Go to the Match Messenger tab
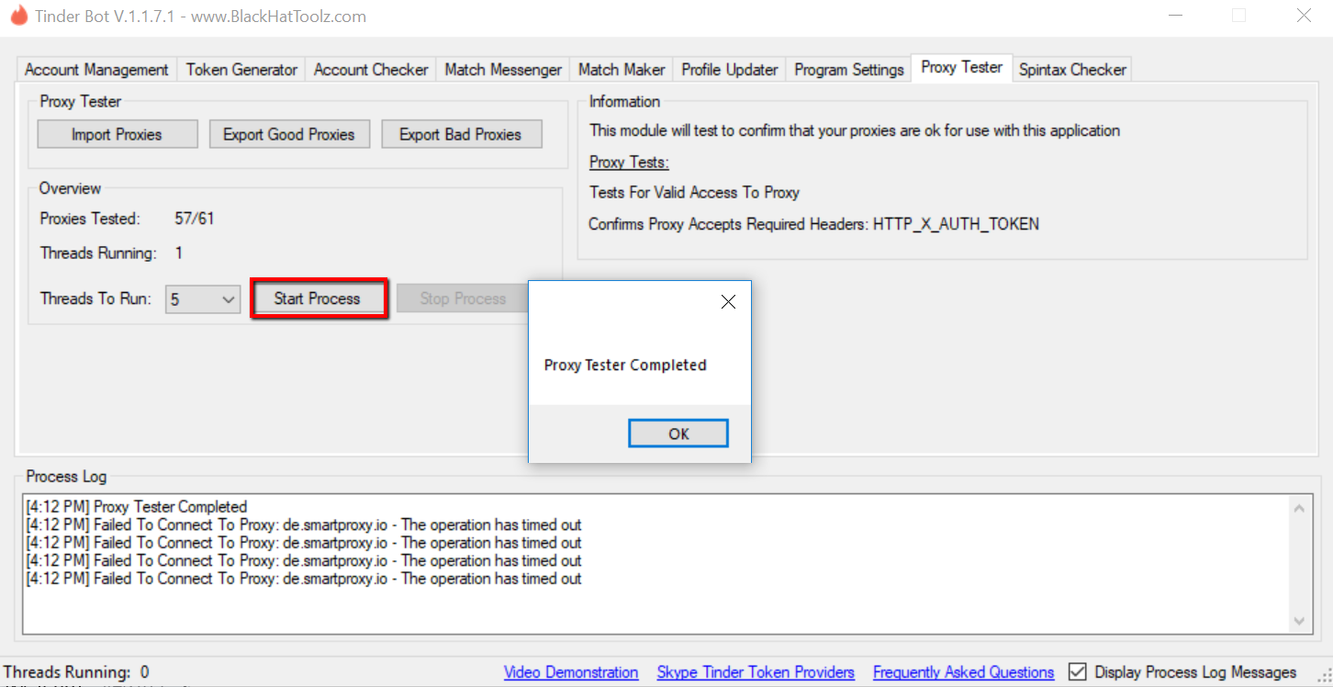 (503, 70)
